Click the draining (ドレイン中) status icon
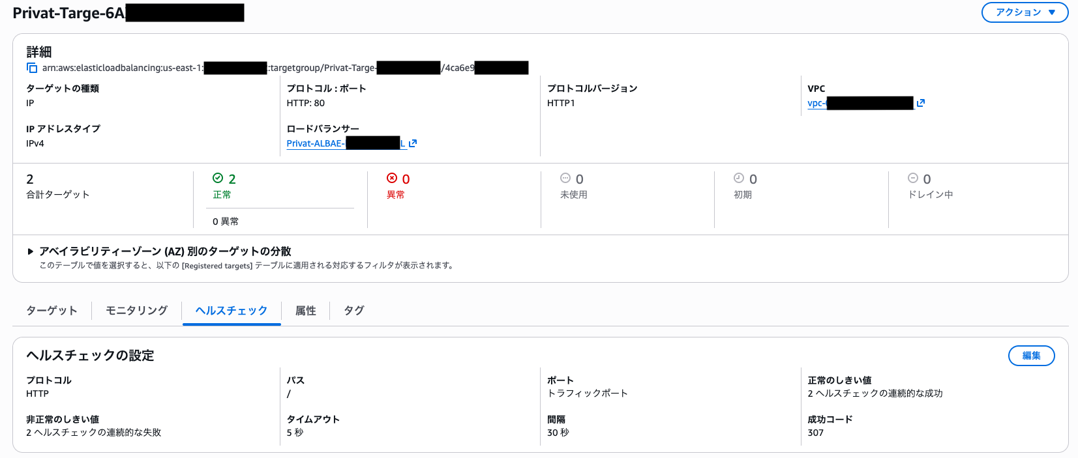The width and height of the screenshot is (1078, 458). (x=913, y=179)
